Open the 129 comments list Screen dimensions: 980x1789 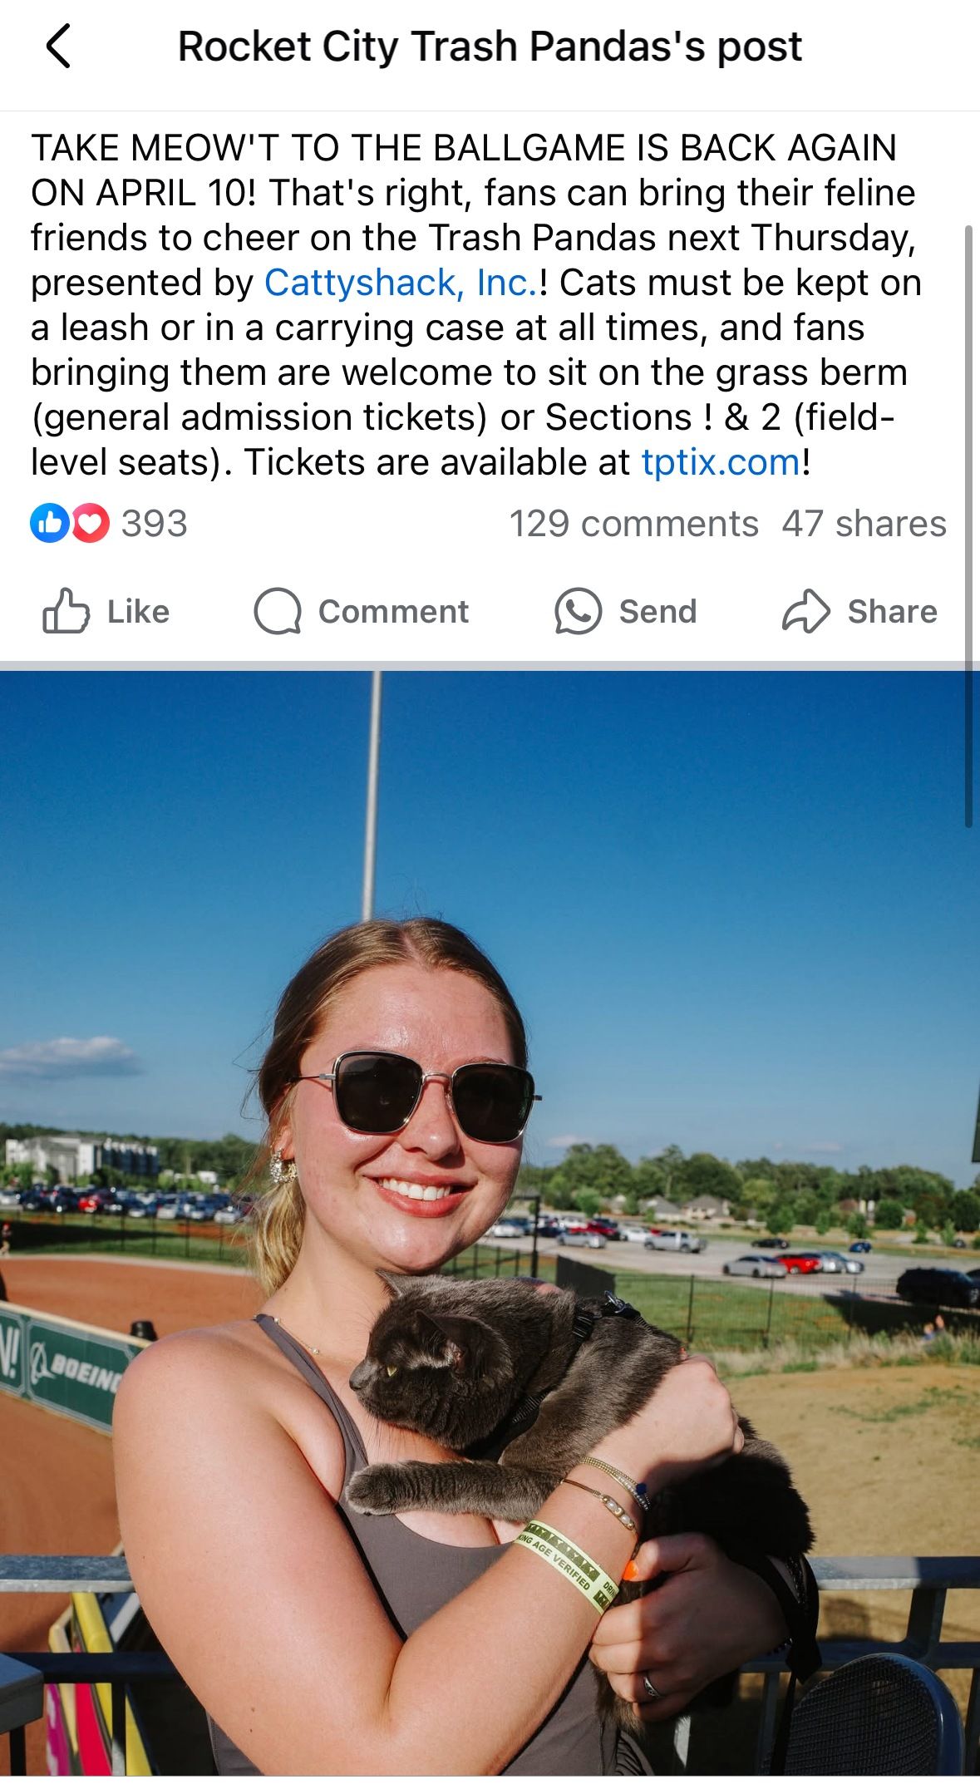click(x=633, y=524)
